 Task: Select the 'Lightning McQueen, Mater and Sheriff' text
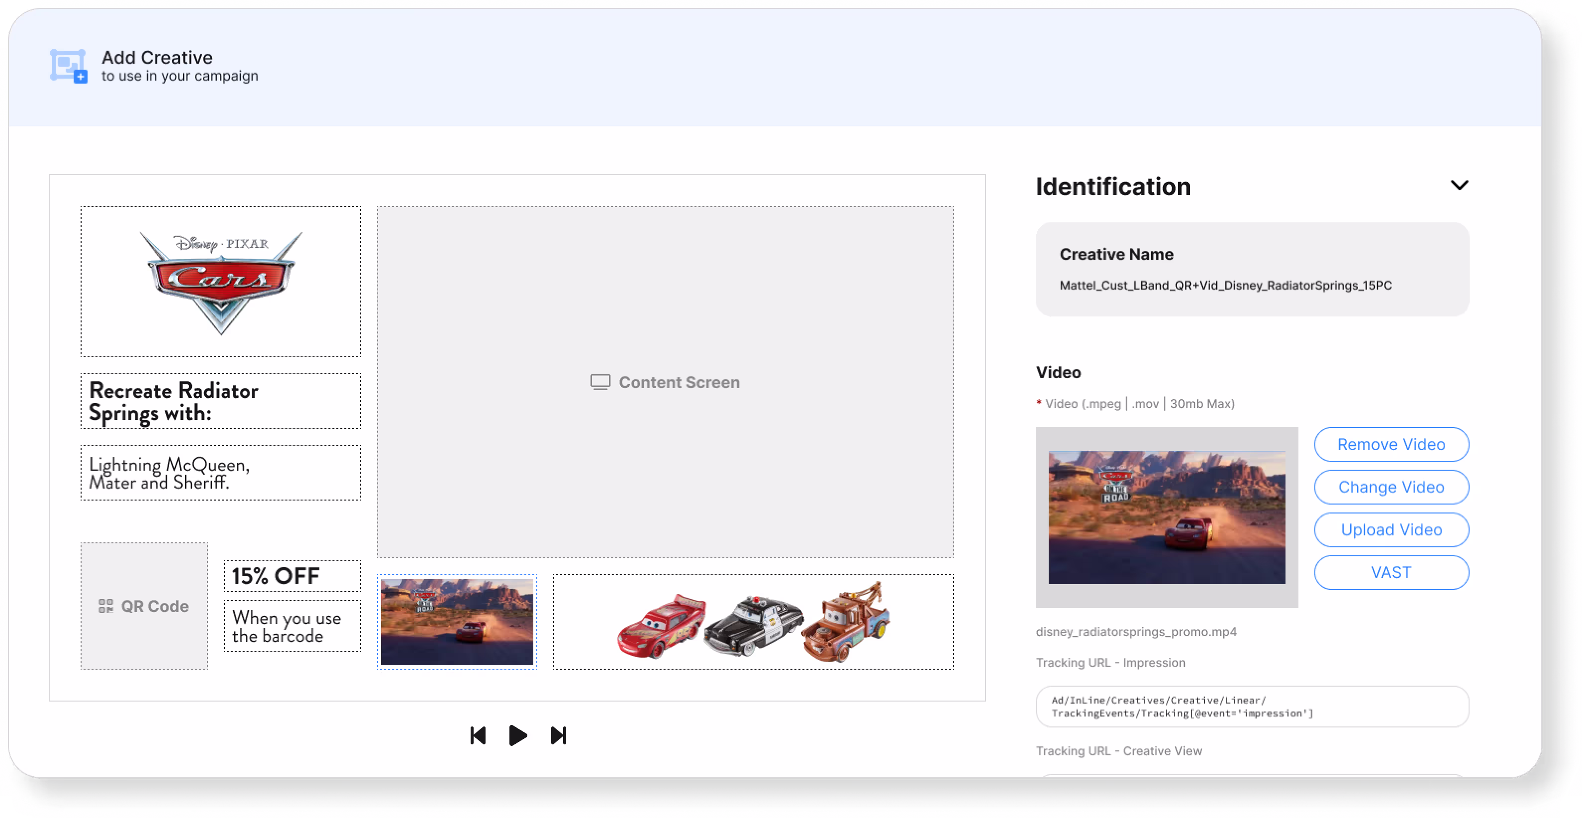click(x=220, y=473)
